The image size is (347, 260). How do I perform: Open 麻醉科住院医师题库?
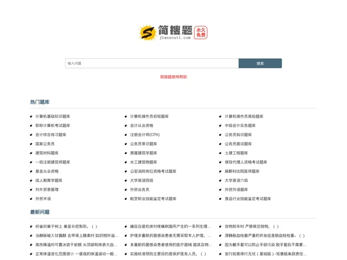(x=242, y=171)
